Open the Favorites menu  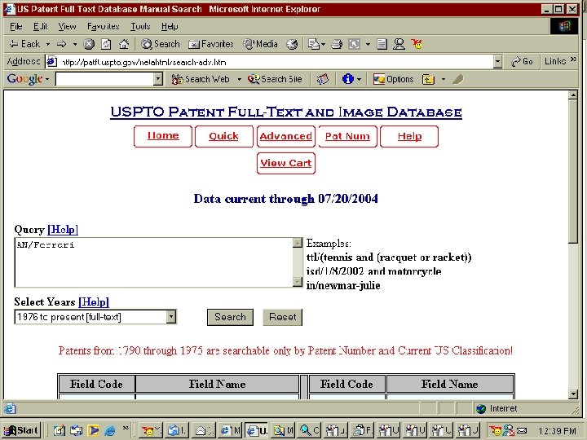(x=103, y=26)
